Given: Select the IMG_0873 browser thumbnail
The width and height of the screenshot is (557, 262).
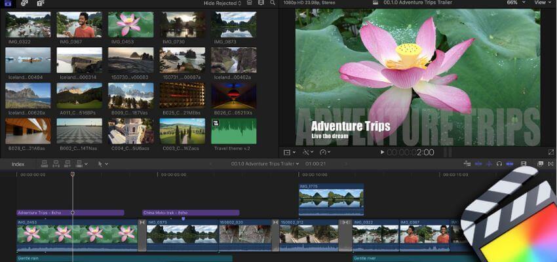Looking at the screenshot, I should [x=234, y=24].
